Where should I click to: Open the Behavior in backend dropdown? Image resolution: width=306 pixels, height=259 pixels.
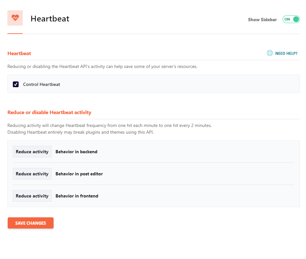point(32,151)
